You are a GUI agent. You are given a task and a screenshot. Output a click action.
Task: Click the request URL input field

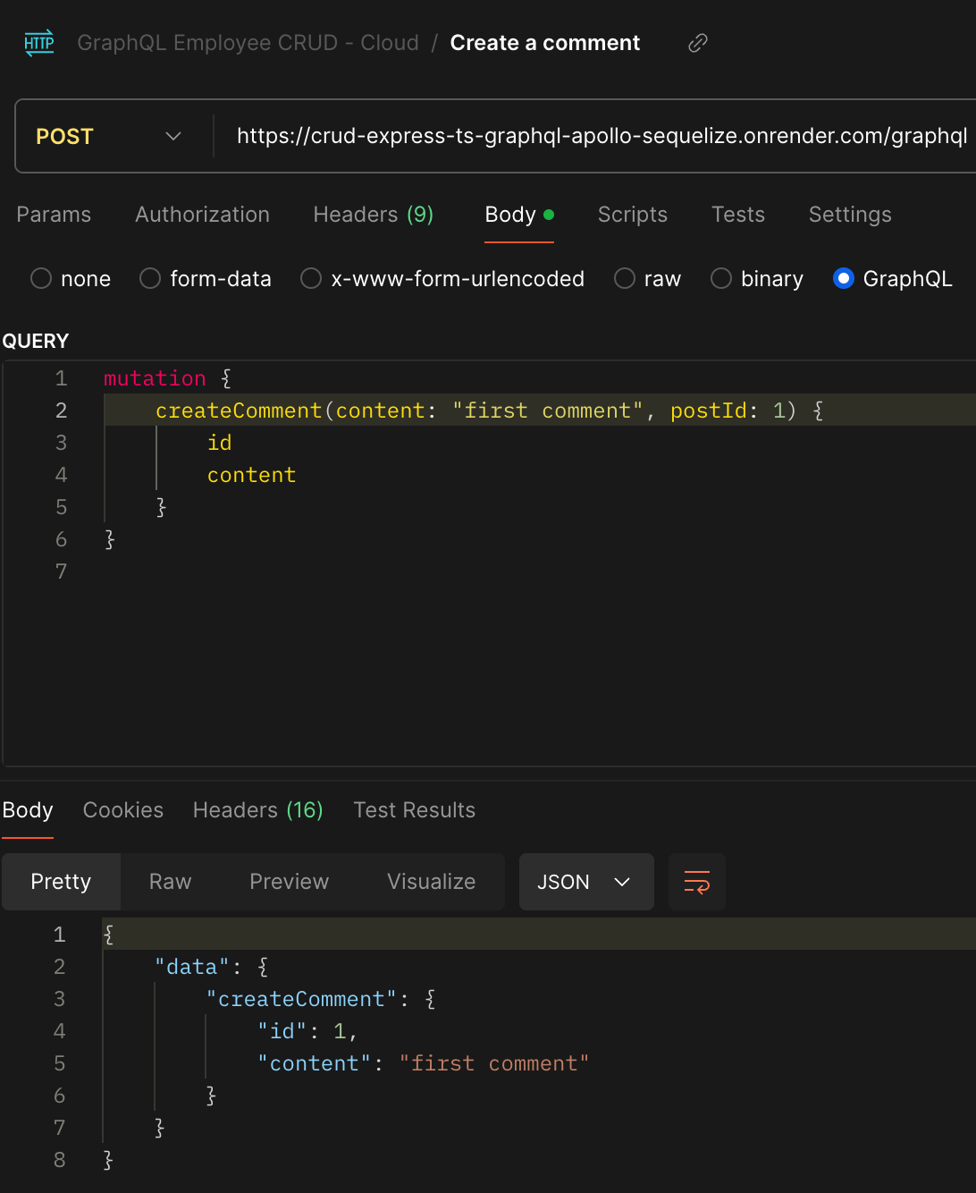(x=602, y=136)
